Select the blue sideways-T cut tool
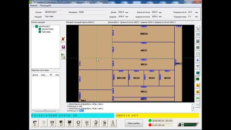 [x=198, y=60]
